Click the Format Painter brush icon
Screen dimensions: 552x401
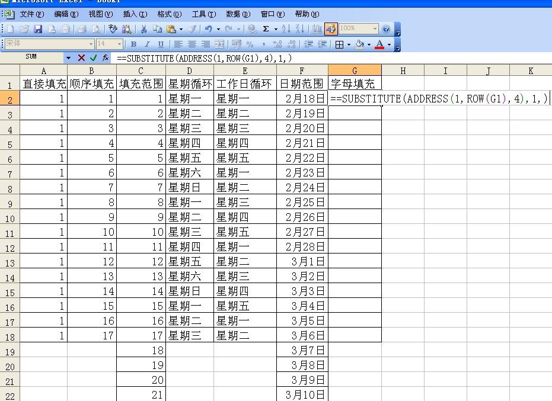(192, 29)
